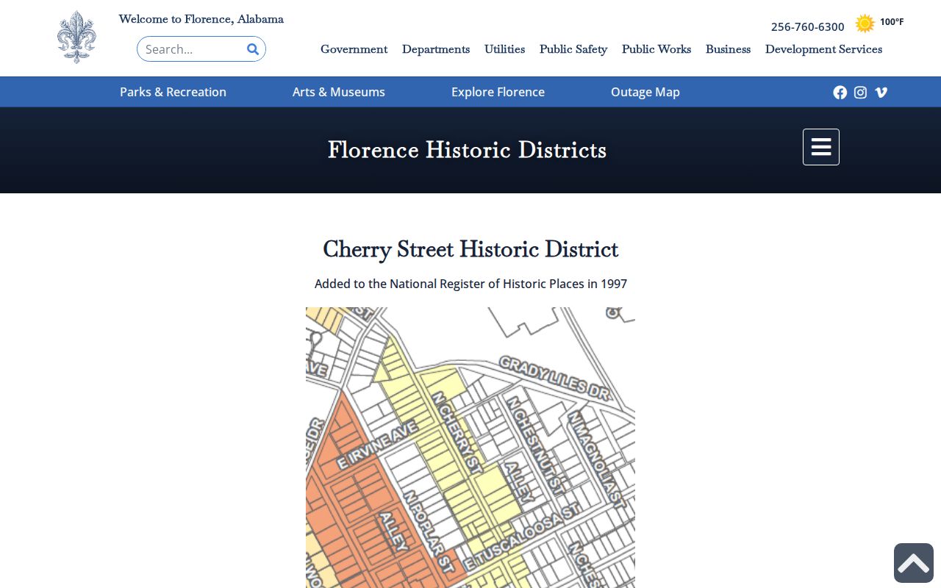Click the National Register 1997 subtitle
941x588 pixels.
470,284
